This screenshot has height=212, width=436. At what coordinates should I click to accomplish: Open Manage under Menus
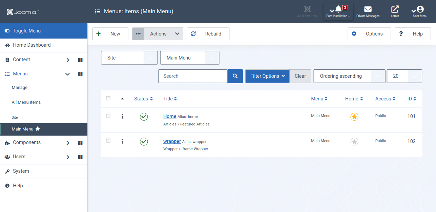coord(20,88)
